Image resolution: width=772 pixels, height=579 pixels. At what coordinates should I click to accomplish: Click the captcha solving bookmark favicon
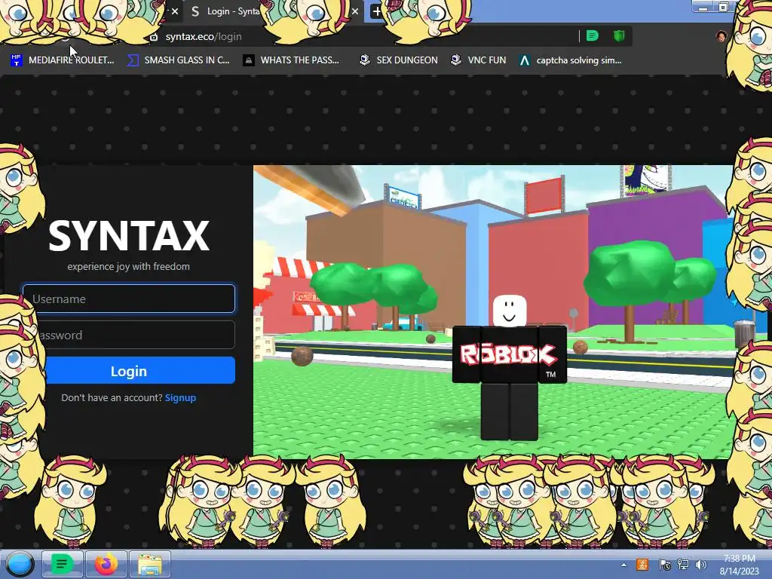[x=525, y=60]
